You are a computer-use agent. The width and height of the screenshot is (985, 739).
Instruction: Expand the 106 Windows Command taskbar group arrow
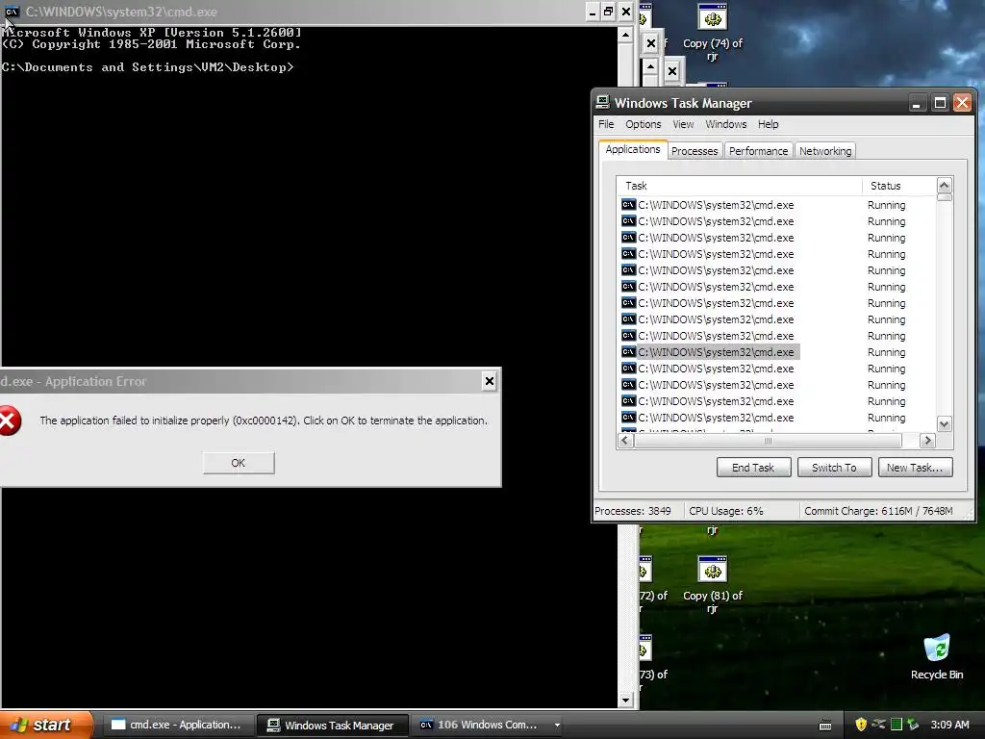(x=557, y=726)
